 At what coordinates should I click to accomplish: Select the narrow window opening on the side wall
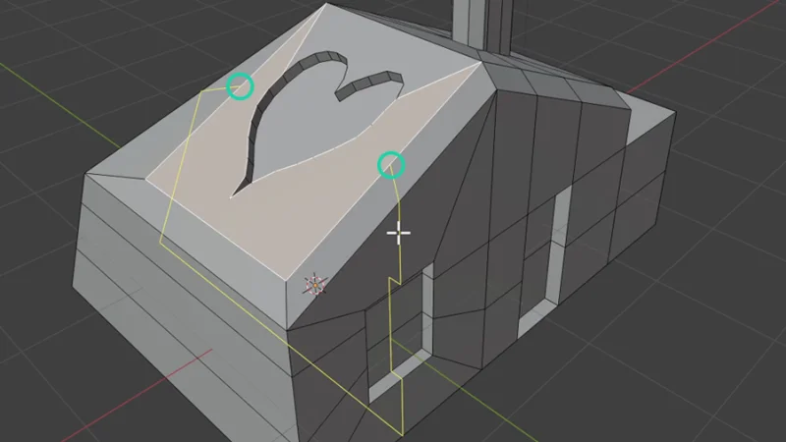(x=545, y=260)
